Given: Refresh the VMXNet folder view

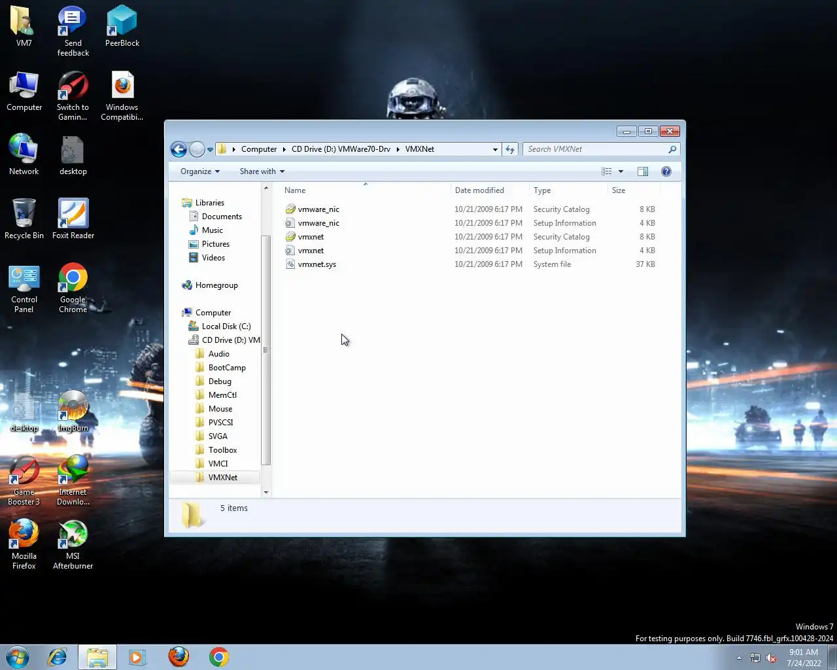Looking at the screenshot, I should pyautogui.click(x=511, y=149).
